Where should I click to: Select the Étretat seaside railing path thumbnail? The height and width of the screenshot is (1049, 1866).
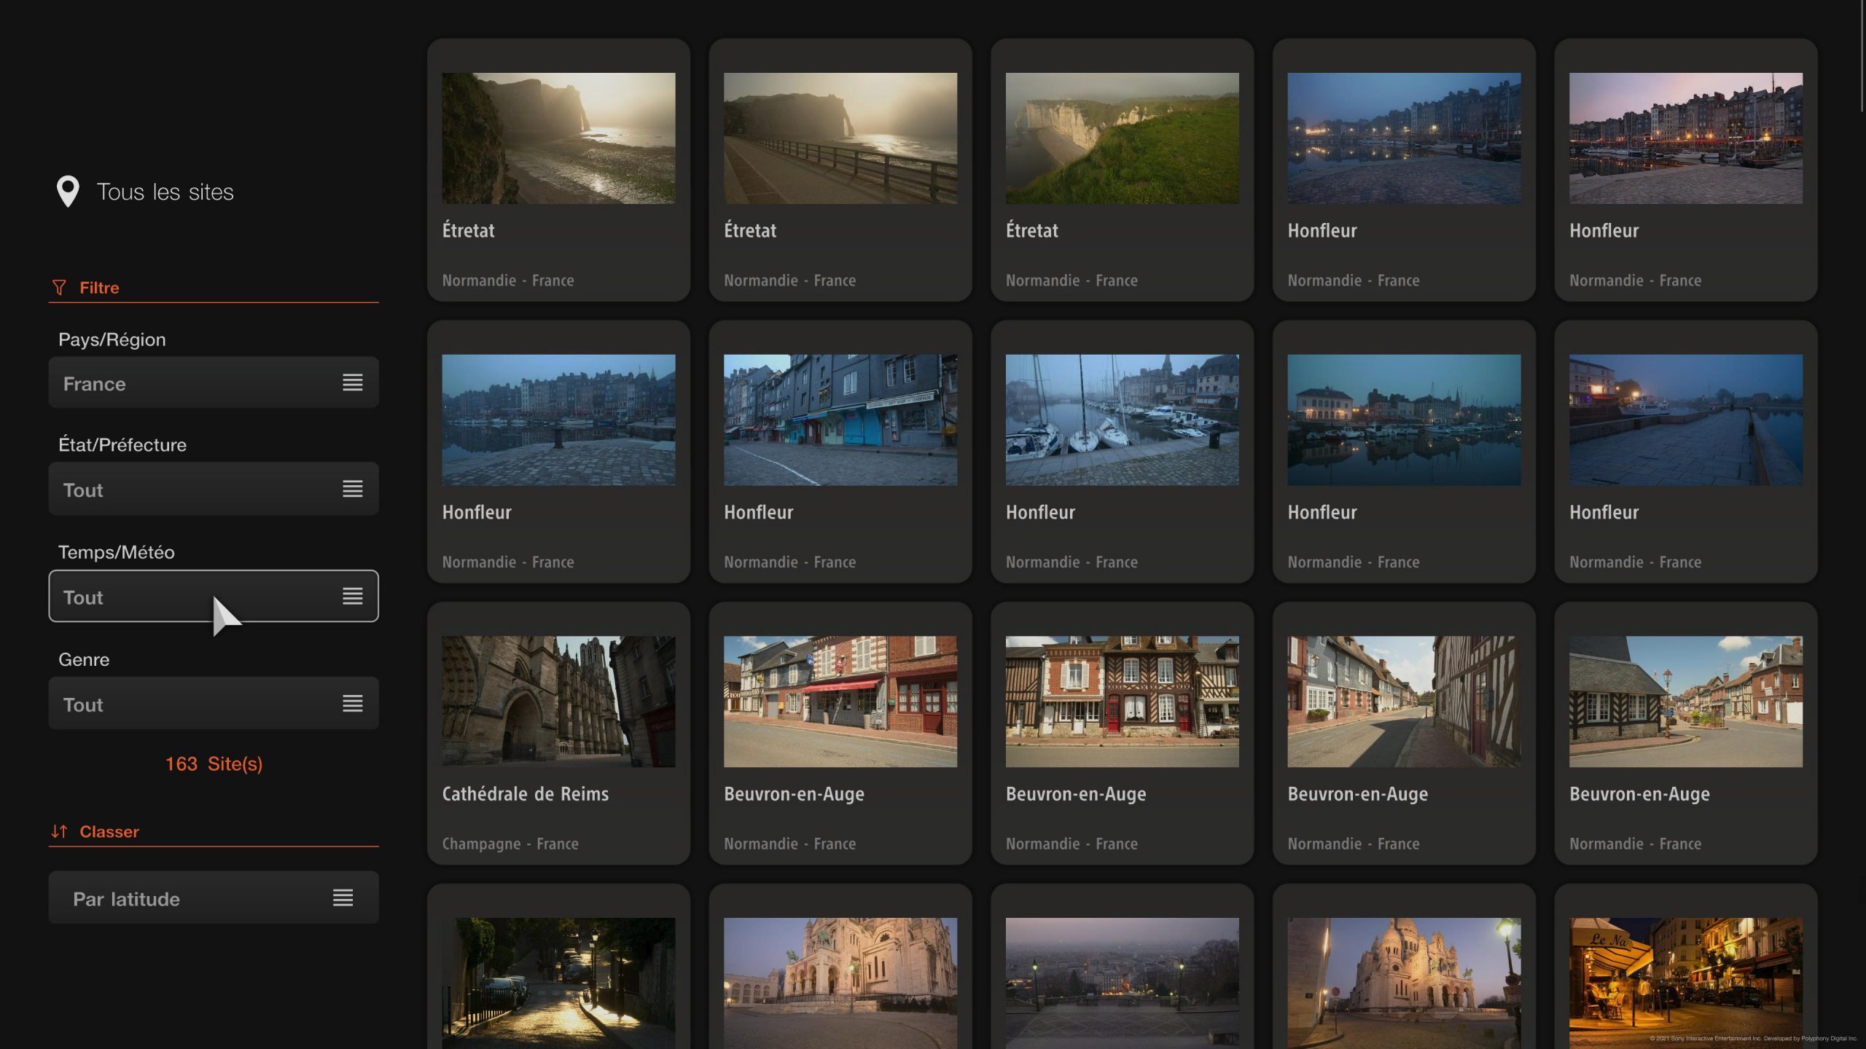840,138
